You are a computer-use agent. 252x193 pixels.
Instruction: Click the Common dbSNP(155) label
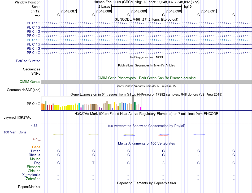[x=23, y=90]
